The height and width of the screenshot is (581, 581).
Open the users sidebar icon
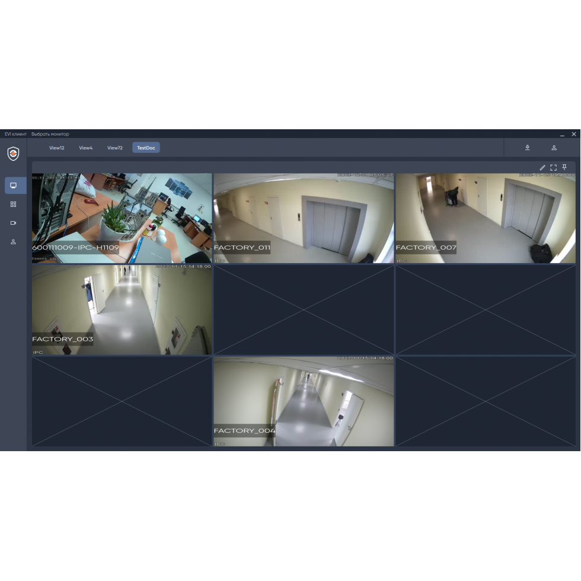tap(13, 242)
